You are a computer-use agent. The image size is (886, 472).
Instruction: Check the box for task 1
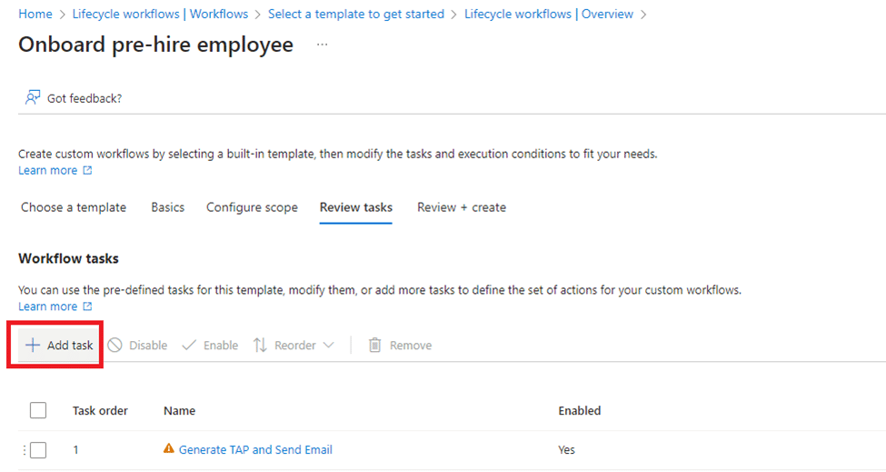[x=38, y=449]
